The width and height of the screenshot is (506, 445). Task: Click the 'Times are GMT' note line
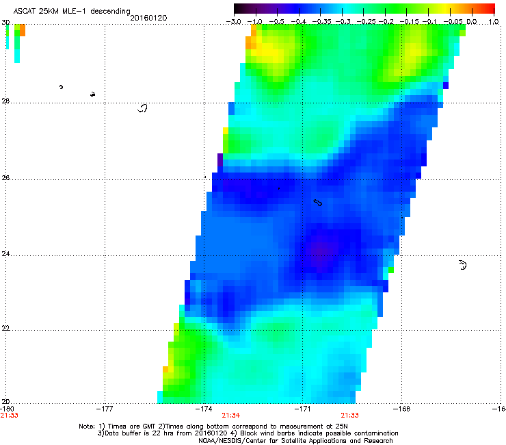(x=213, y=427)
